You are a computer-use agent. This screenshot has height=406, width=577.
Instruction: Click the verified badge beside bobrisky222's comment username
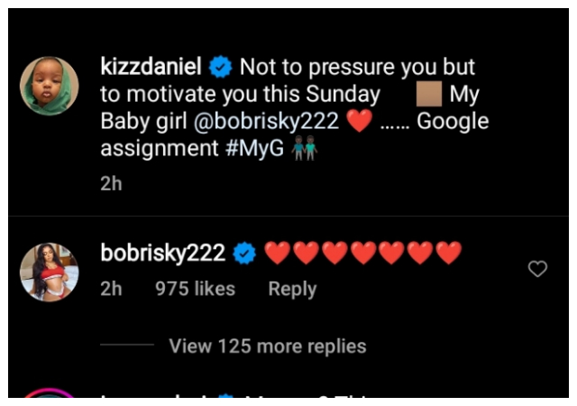[x=243, y=254]
